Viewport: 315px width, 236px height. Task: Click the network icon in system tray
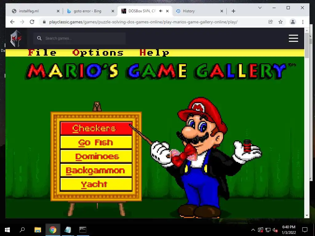[268, 230]
